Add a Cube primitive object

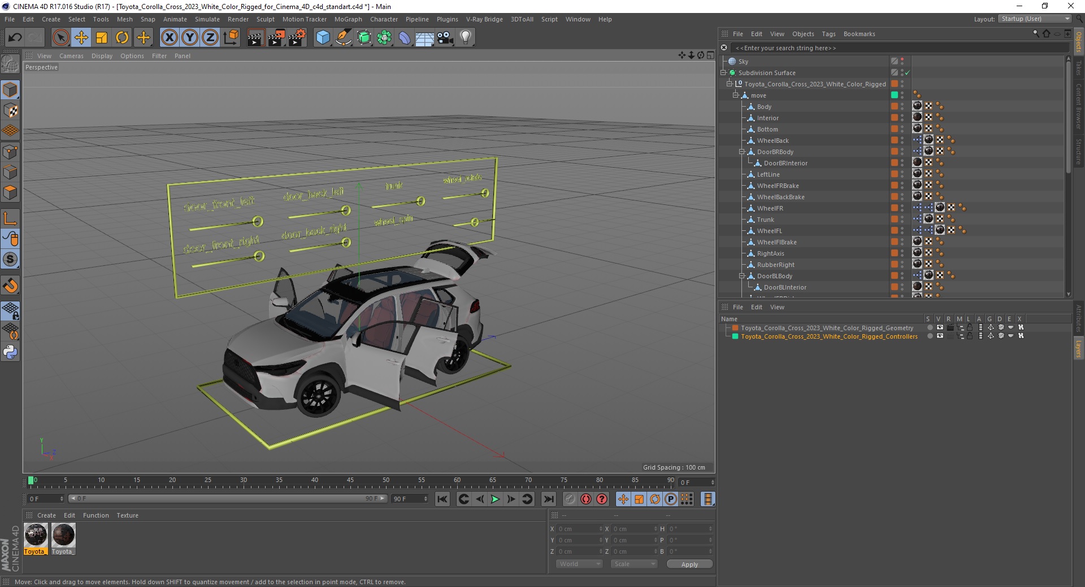[x=323, y=38]
